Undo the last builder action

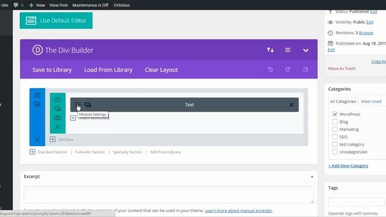[270, 70]
